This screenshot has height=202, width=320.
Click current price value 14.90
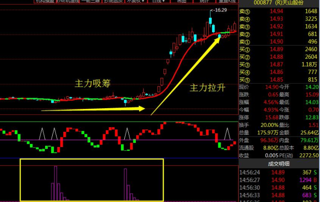(272, 87)
